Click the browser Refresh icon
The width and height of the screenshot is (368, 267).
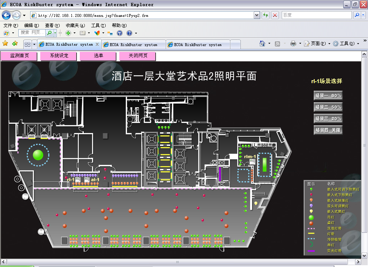[266, 15]
